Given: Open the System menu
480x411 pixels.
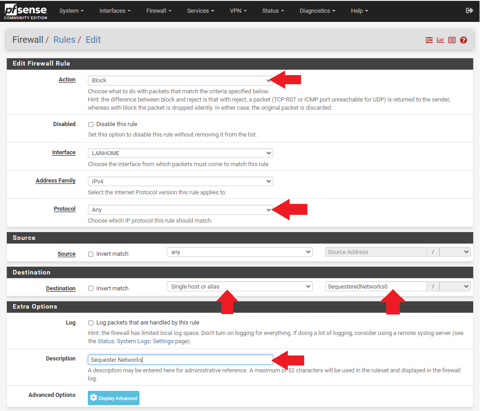Looking at the screenshot, I should (x=71, y=11).
